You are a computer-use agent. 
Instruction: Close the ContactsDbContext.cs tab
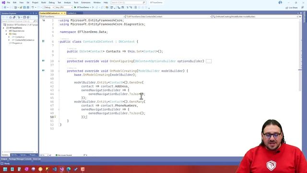pos(65,13)
